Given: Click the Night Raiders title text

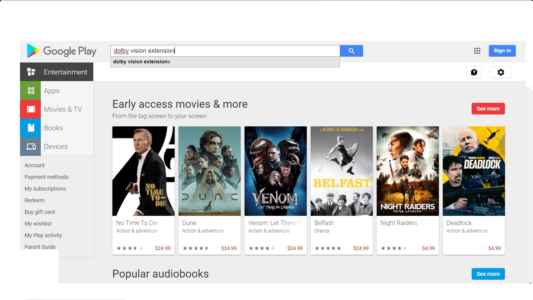Looking at the screenshot, I should point(399,223).
